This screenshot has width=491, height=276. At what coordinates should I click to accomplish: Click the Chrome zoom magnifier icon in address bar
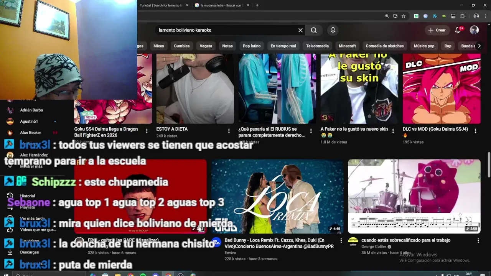(387, 16)
